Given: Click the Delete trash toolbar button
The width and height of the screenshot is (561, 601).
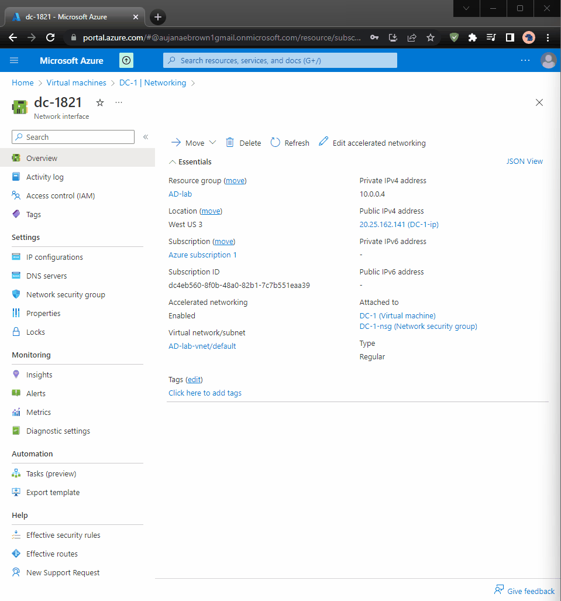Looking at the screenshot, I should point(243,143).
